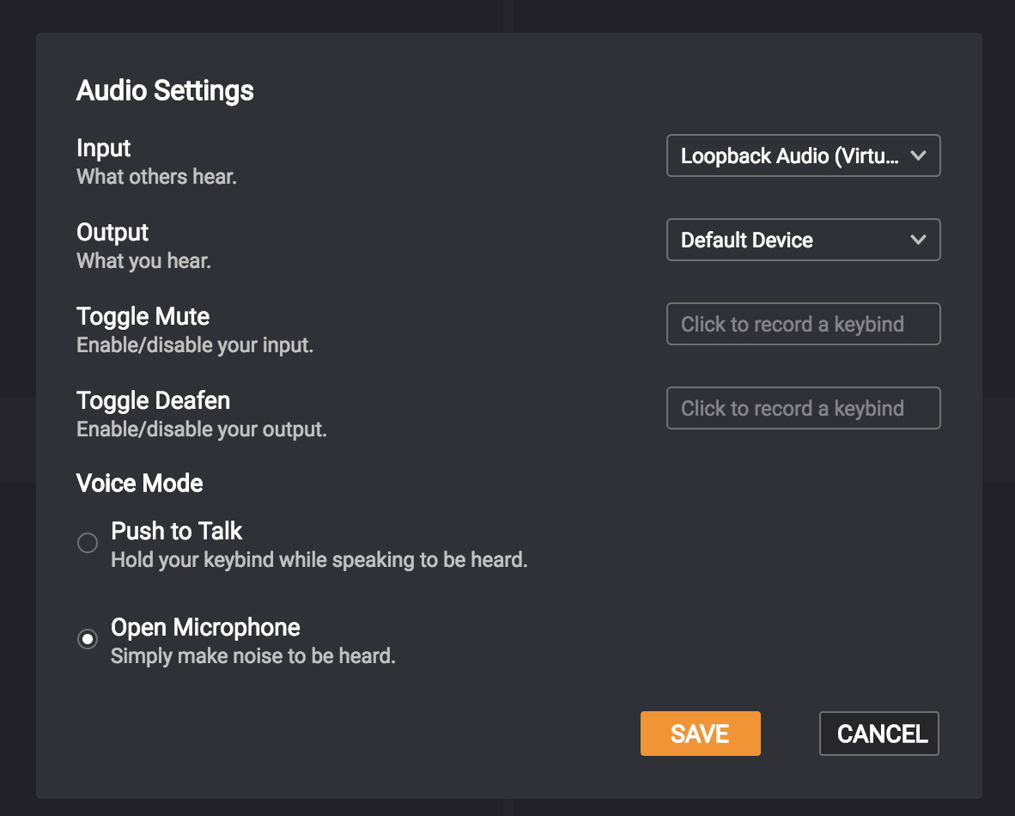Click the chevron arrow beside Default Device
The width and height of the screenshot is (1015, 816).
click(x=918, y=241)
